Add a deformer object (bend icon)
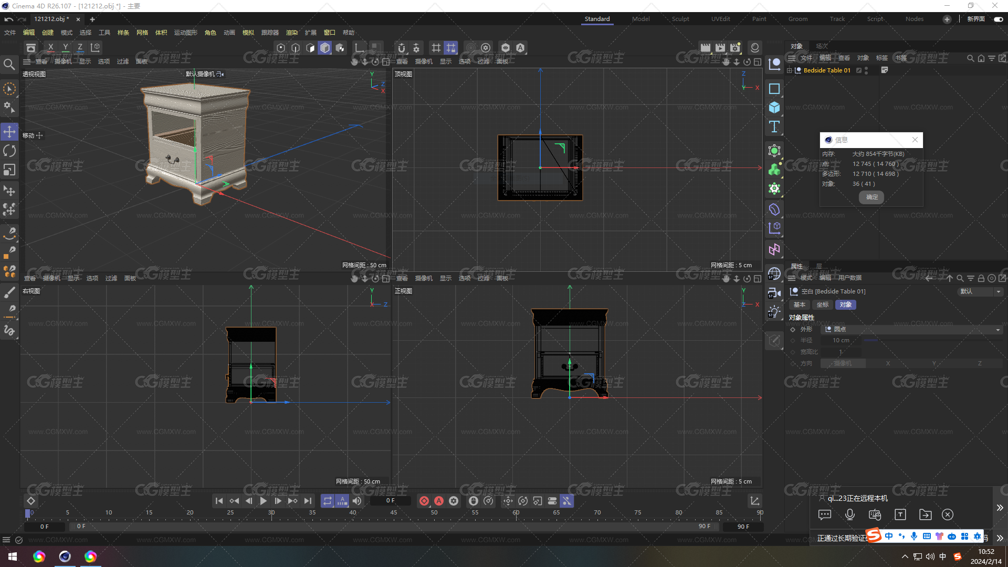The image size is (1008, 567). point(774,209)
